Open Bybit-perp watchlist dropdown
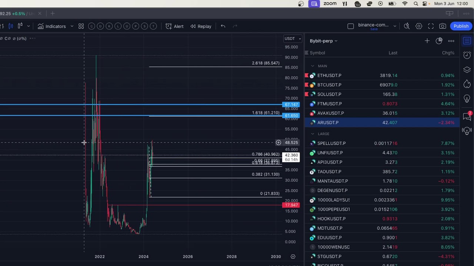474x266 pixels. (x=324, y=41)
